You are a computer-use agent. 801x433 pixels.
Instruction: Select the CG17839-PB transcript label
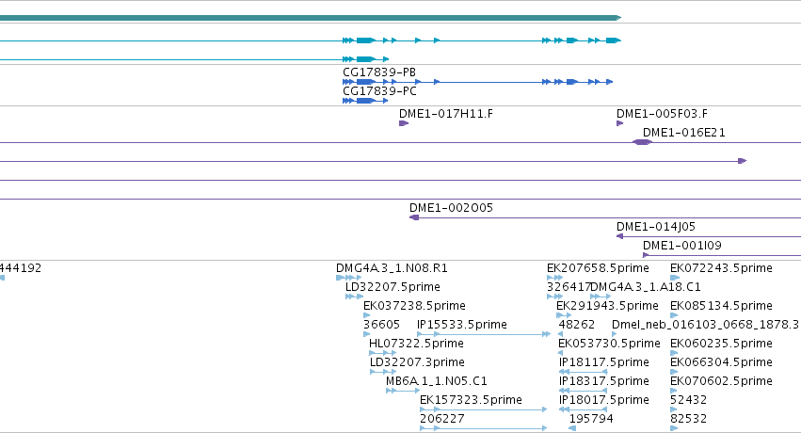click(379, 72)
